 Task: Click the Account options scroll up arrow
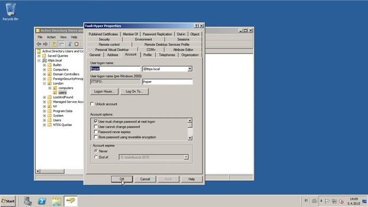pos(190,121)
